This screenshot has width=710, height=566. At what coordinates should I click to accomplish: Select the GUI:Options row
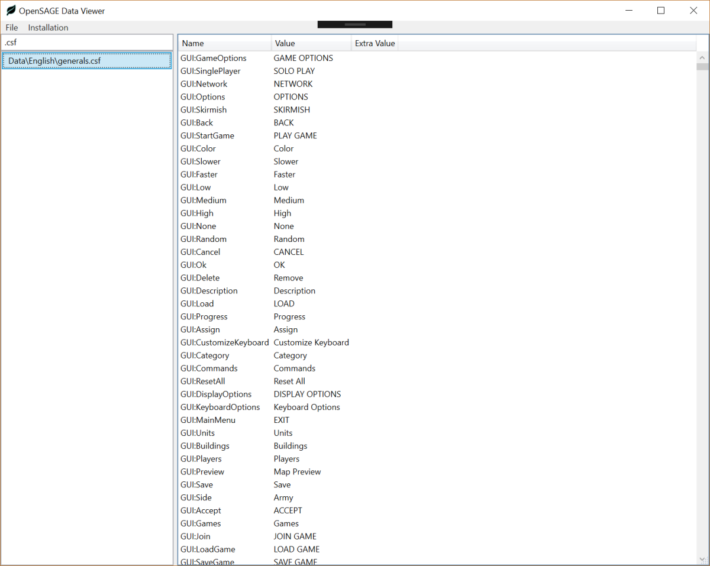438,97
